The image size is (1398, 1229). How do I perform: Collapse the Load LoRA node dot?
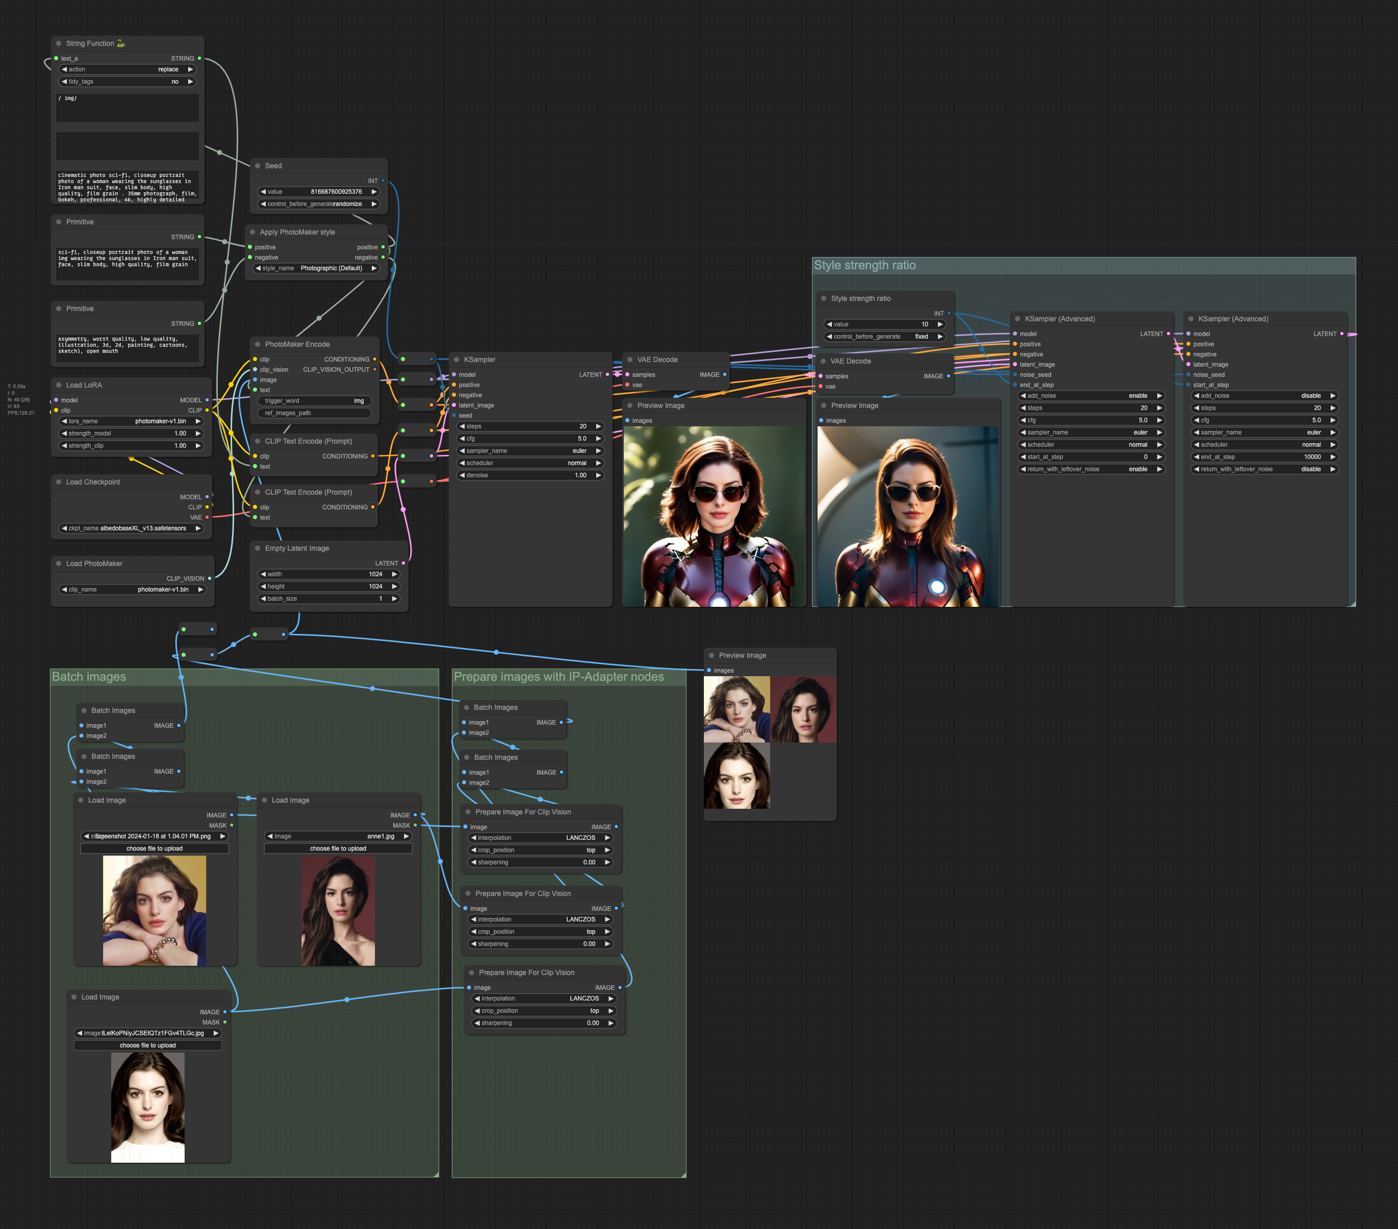click(59, 385)
